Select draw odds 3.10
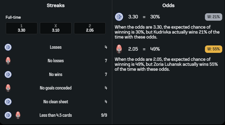 tap(56, 28)
